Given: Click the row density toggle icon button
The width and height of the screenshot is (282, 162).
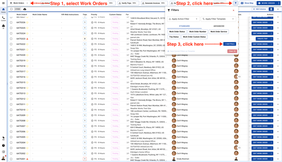Looking at the screenshot, I should (271, 9).
